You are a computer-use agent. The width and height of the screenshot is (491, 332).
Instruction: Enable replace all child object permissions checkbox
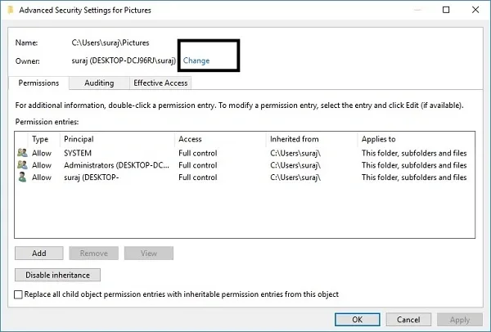tap(20, 294)
